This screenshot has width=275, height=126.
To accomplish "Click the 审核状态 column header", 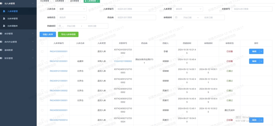I will (x=230, y=43).
